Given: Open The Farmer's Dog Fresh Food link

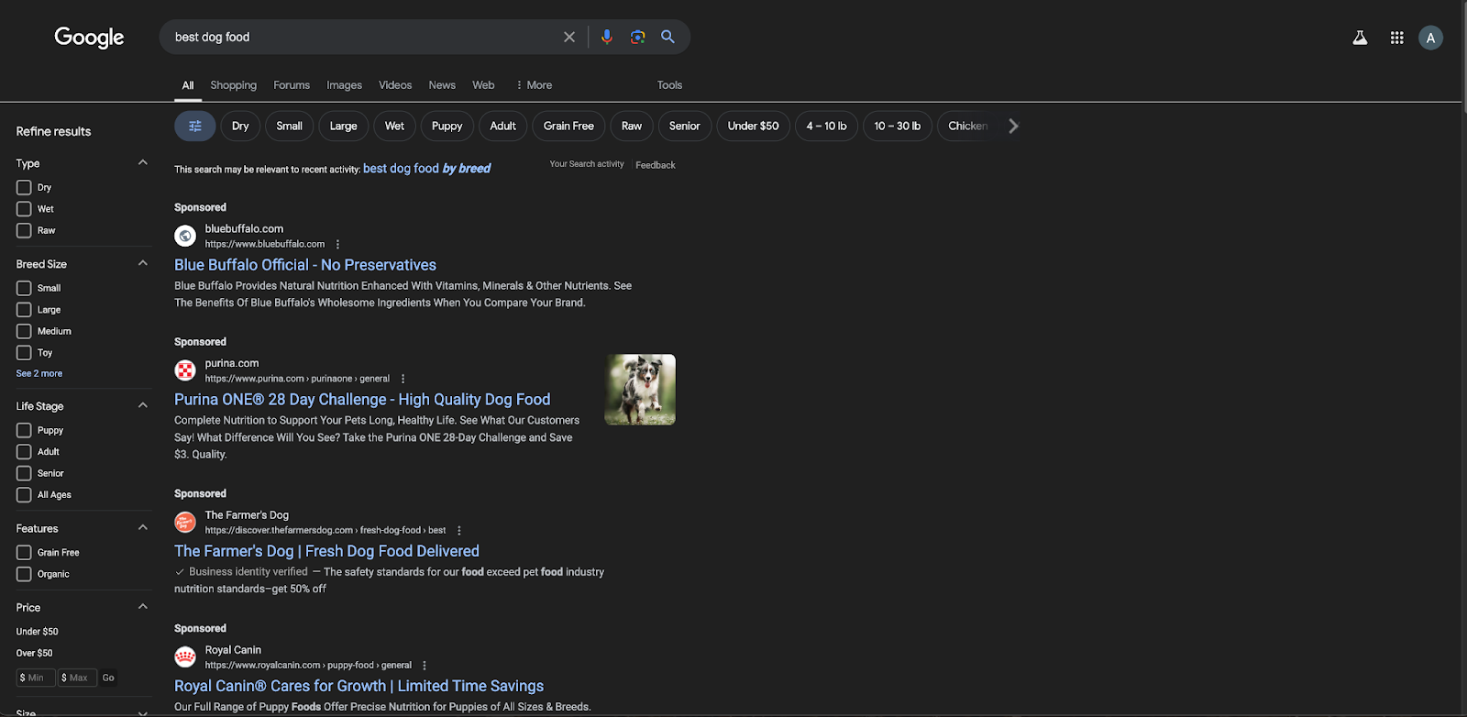Looking at the screenshot, I should tap(326, 551).
